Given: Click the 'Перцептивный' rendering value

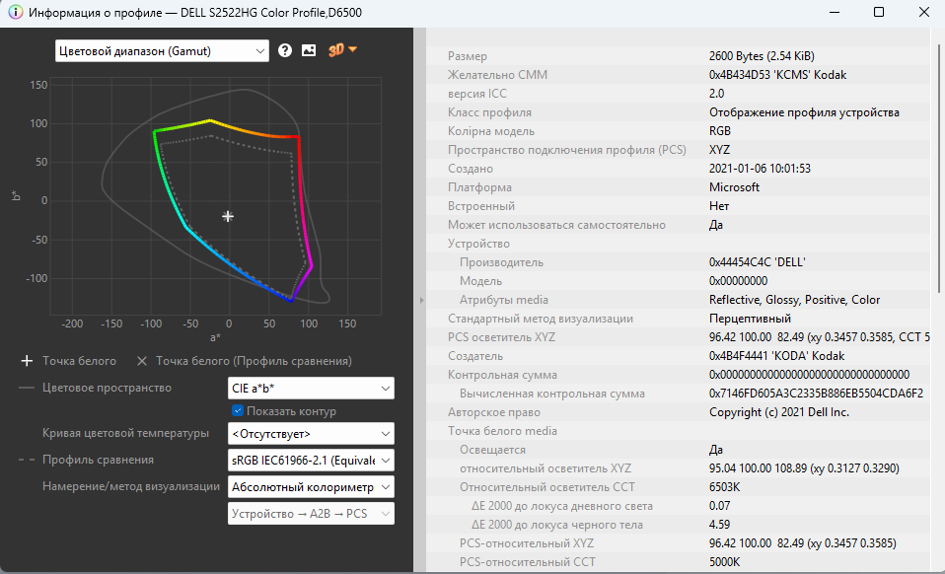Looking at the screenshot, I should (750, 318).
